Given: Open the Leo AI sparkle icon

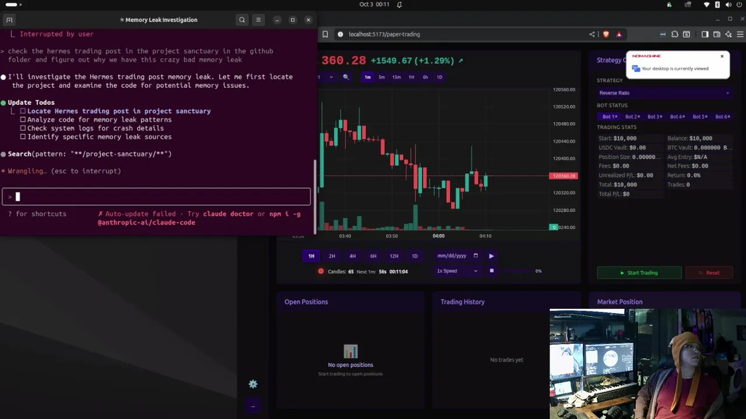Looking at the screenshot, I should click(729, 34).
